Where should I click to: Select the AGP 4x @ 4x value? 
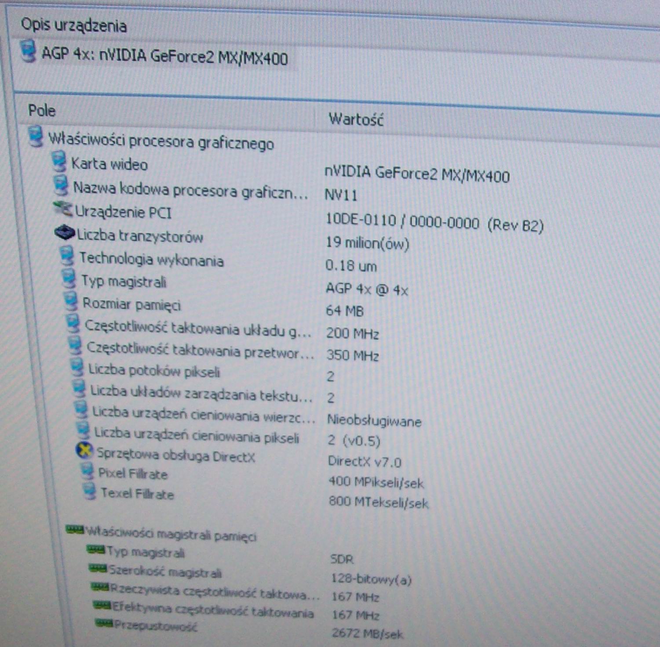(x=367, y=289)
